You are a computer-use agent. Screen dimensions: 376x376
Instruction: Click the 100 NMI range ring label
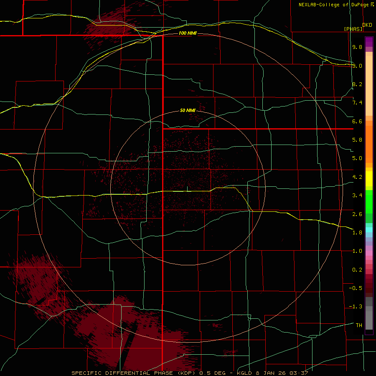(188, 33)
